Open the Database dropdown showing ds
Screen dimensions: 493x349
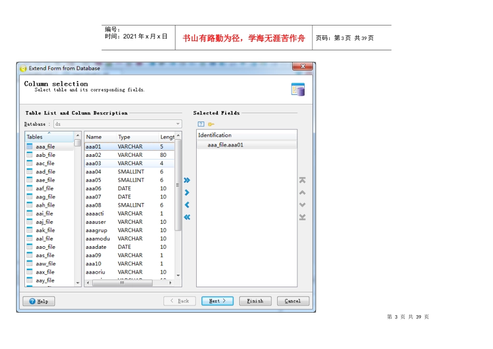click(x=118, y=124)
